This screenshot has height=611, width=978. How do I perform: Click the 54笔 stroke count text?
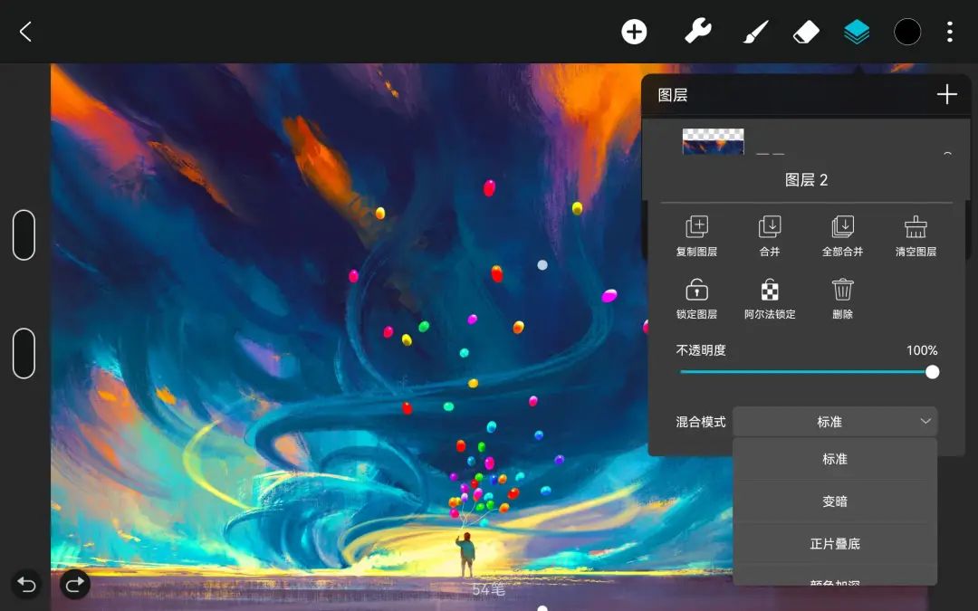[x=488, y=589]
